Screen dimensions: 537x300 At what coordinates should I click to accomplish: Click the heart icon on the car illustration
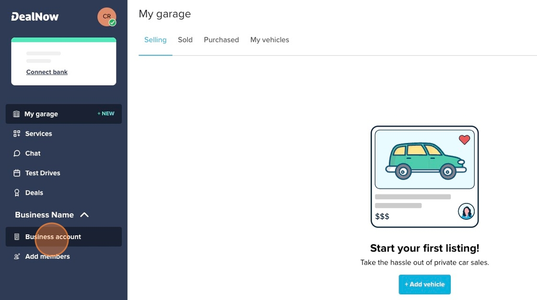[464, 140]
